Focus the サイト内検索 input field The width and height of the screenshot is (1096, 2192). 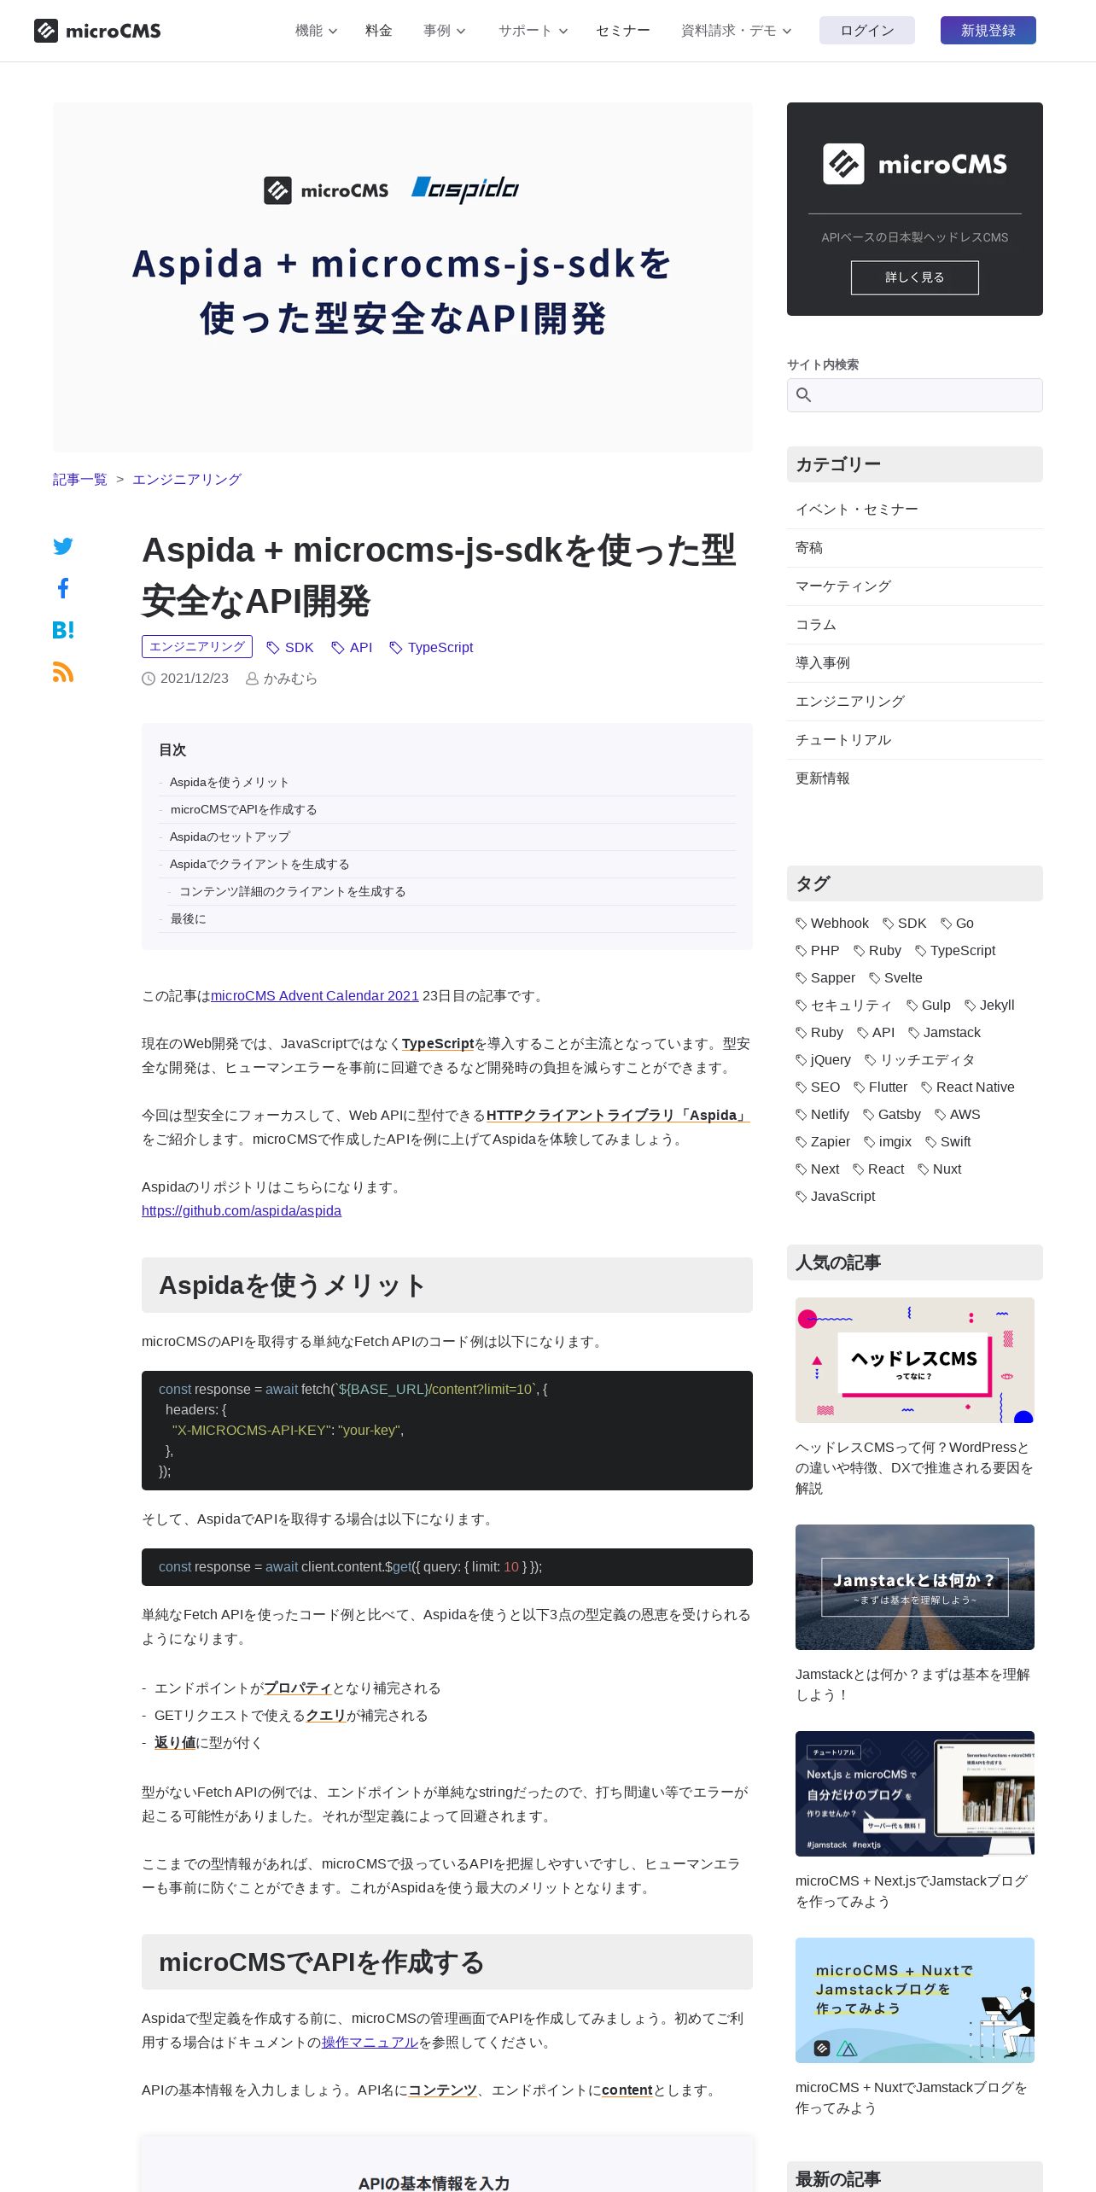pyautogui.click(x=915, y=395)
